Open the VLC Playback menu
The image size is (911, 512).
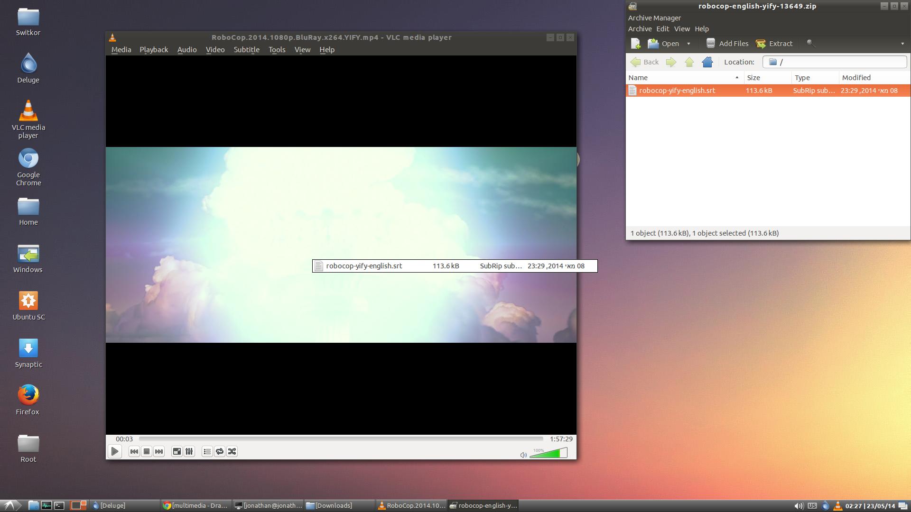pyautogui.click(x=154, y=50)
